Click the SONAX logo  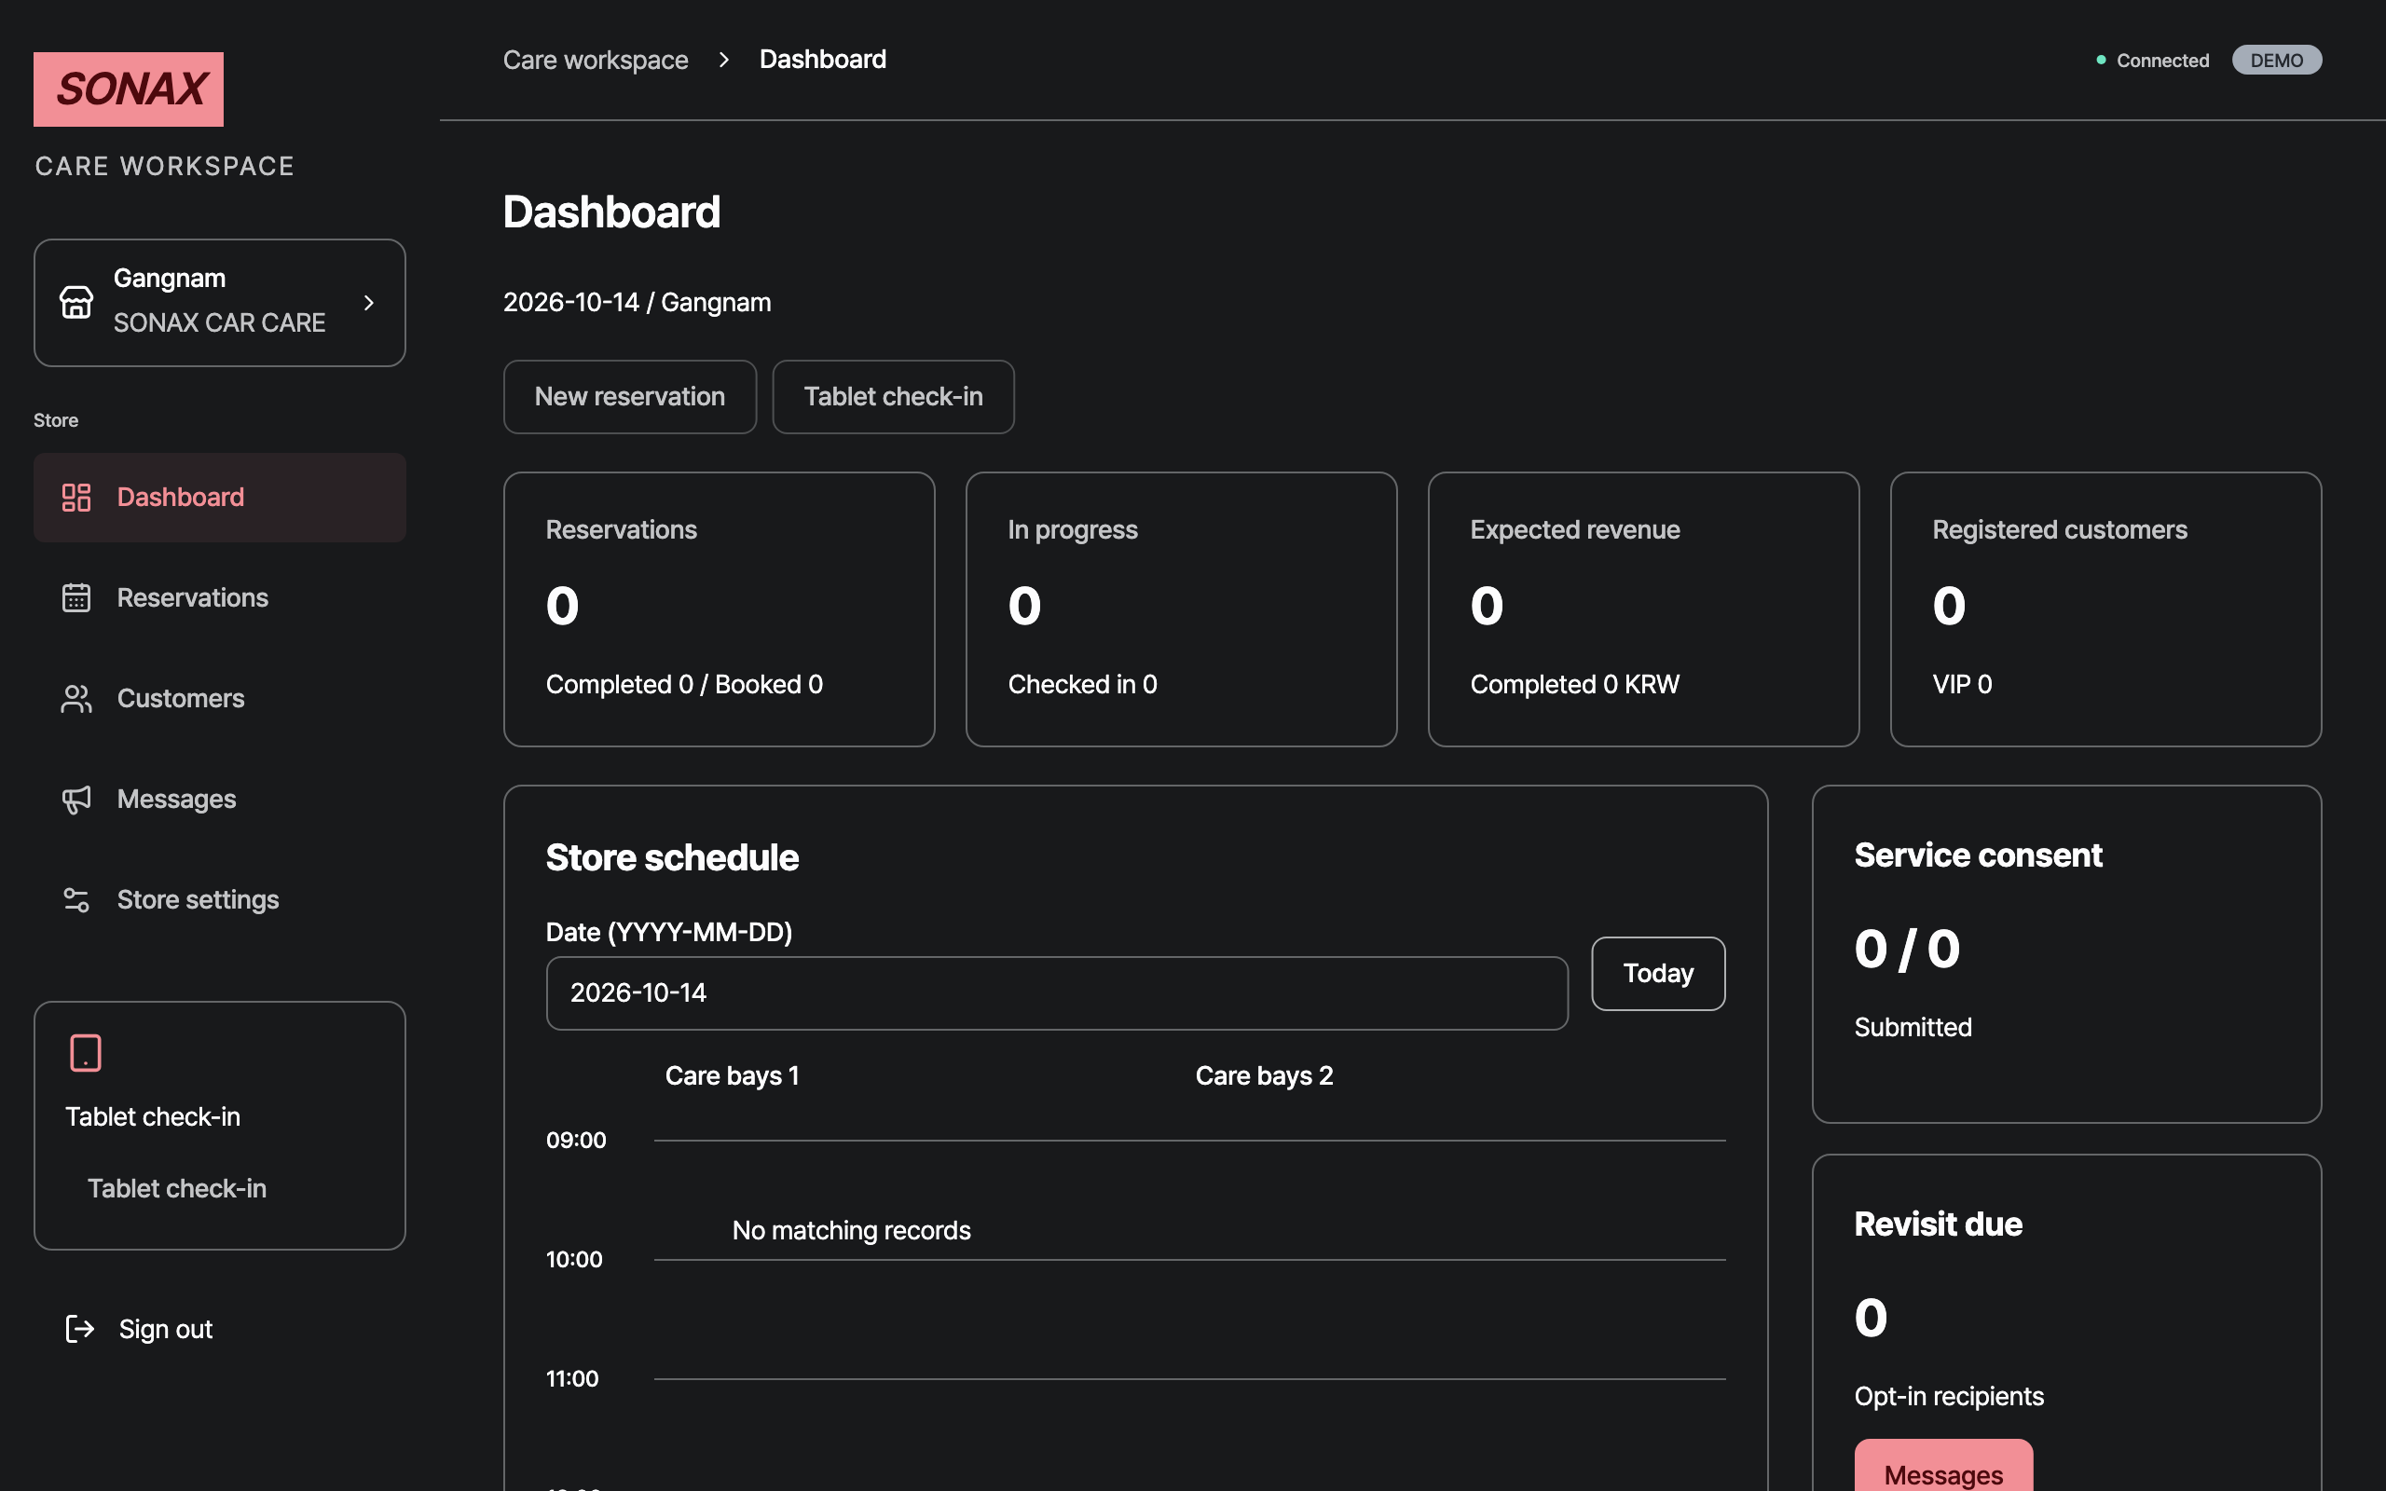point(129,89)
